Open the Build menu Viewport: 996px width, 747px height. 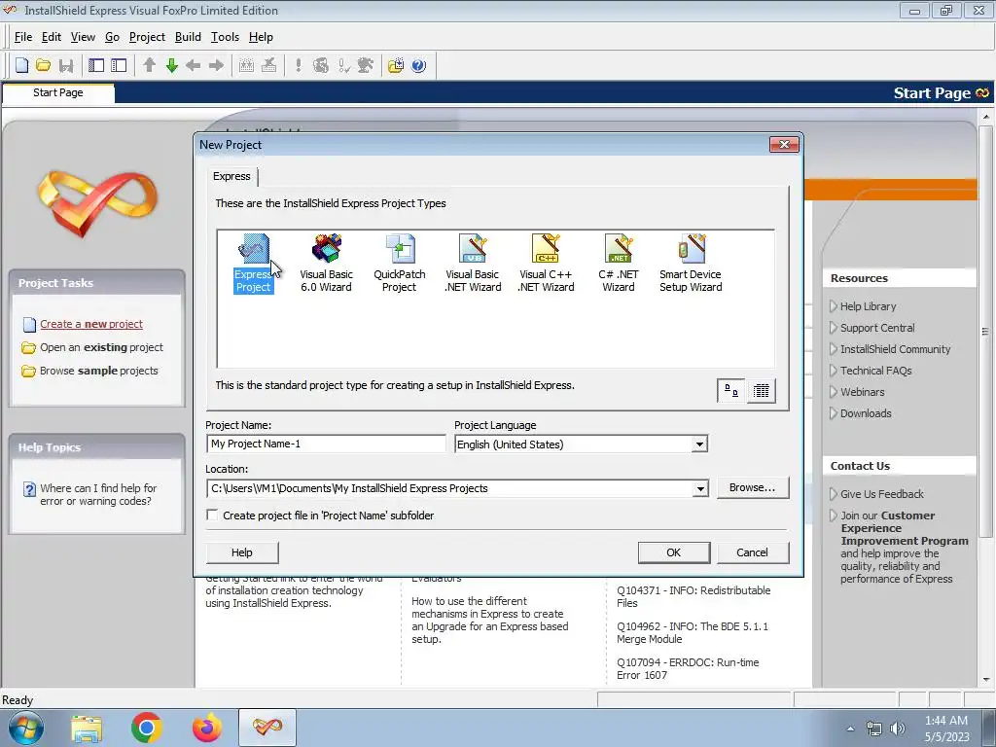click(x=188, y=37)
